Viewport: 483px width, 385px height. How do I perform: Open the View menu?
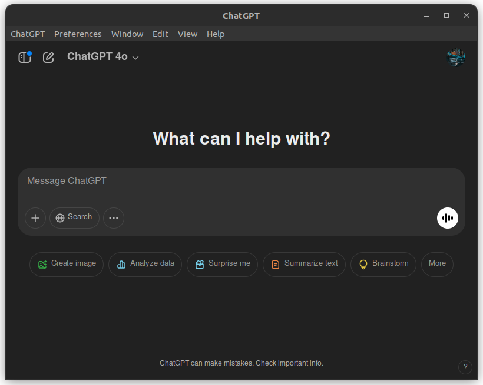click(x=187, y=34)
